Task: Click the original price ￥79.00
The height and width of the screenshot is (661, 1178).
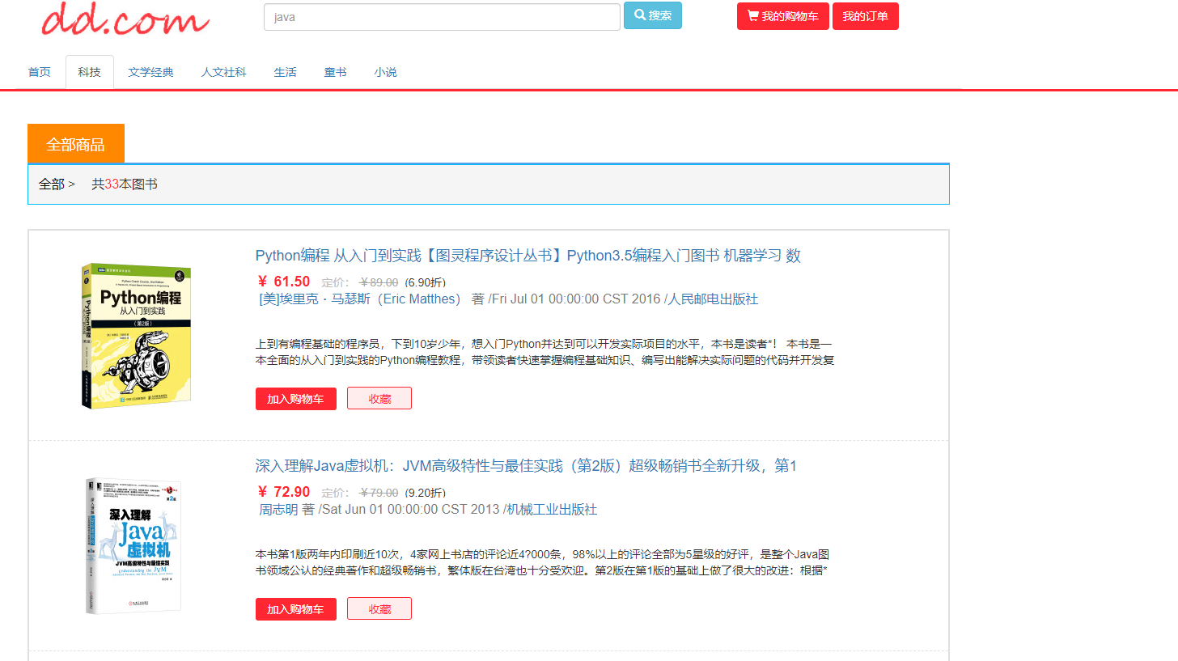Action: [x=379, y=493]
